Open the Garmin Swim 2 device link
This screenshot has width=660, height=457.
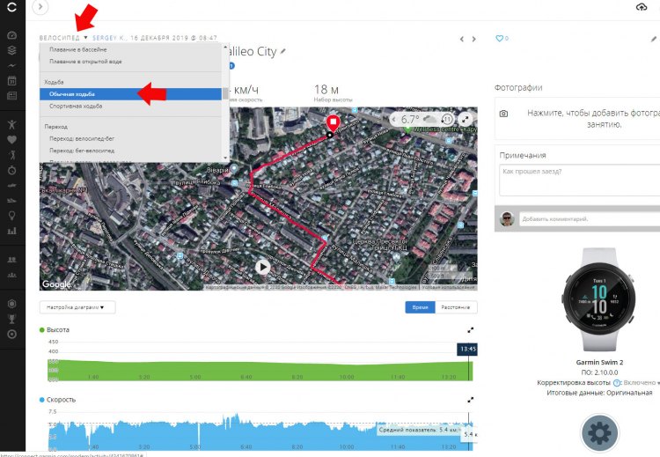599,362
